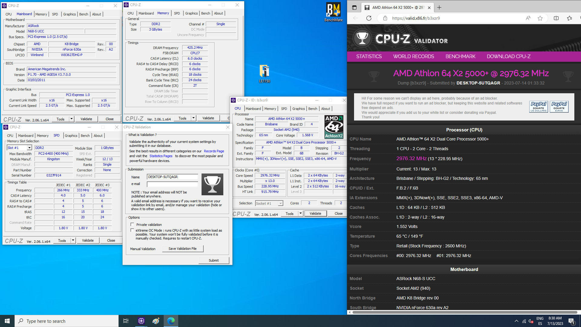
Task: Switch to Mainboard tab in CPU window
Action: point(253,109)
